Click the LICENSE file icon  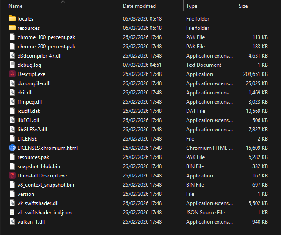(x=12, y=138)
